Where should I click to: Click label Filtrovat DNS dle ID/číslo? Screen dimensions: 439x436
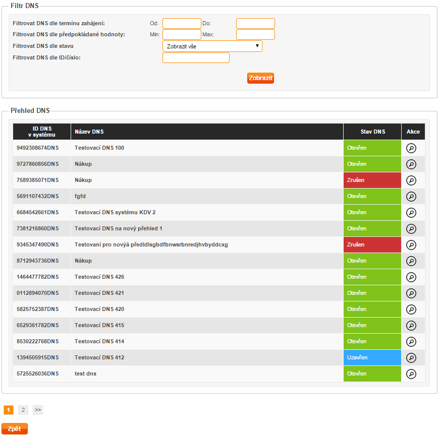click(46, 57)
